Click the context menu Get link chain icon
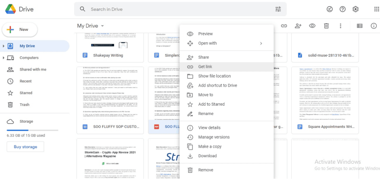This screenshot has width=380, height=179. pyautogui.click(x=190, y=67)
